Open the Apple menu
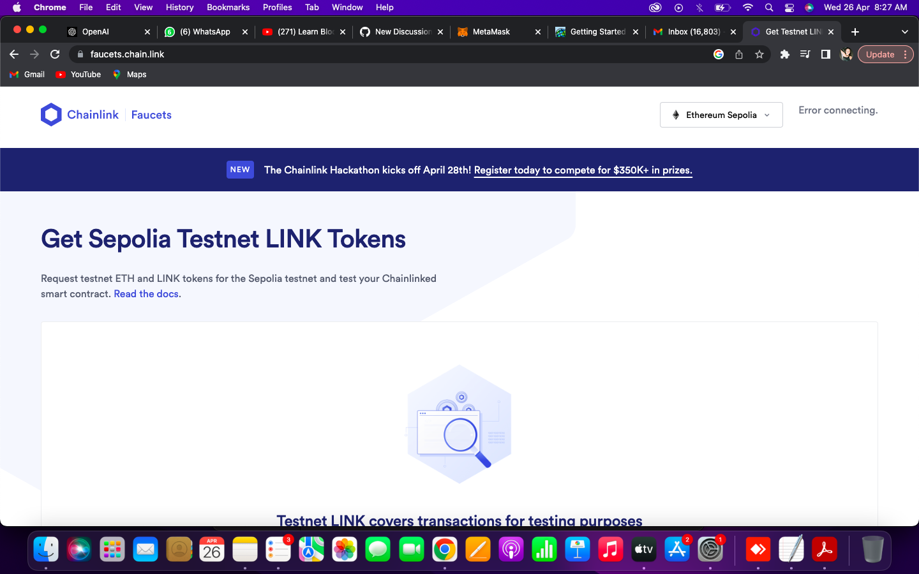Viewport: 919px width, 574px height. 17,7
